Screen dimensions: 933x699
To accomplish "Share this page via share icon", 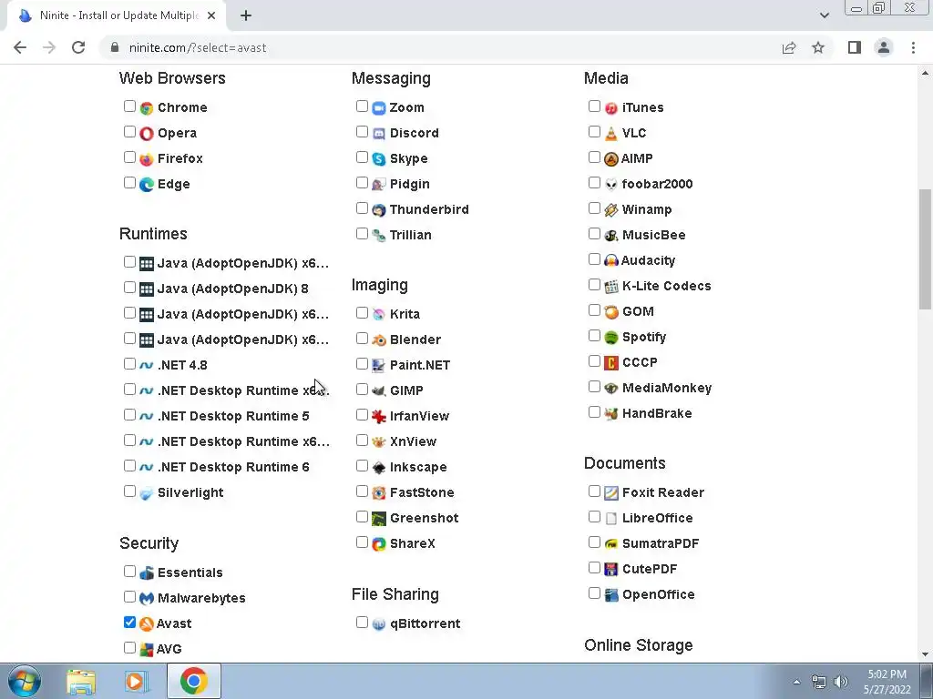I will pyautogui.click(x=789, y=47).
